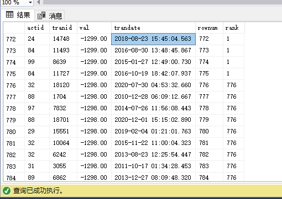Image resolution: width=282 pixels, height=199 pixels.
Task: Click tranid cell 11493
Action: point(63,51)
